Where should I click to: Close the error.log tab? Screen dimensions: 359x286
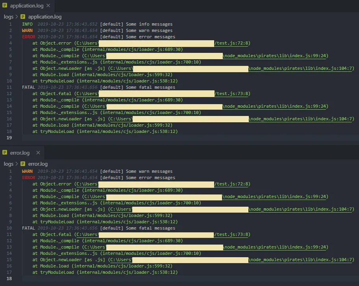pyautogui.click(x=38, y=153)
